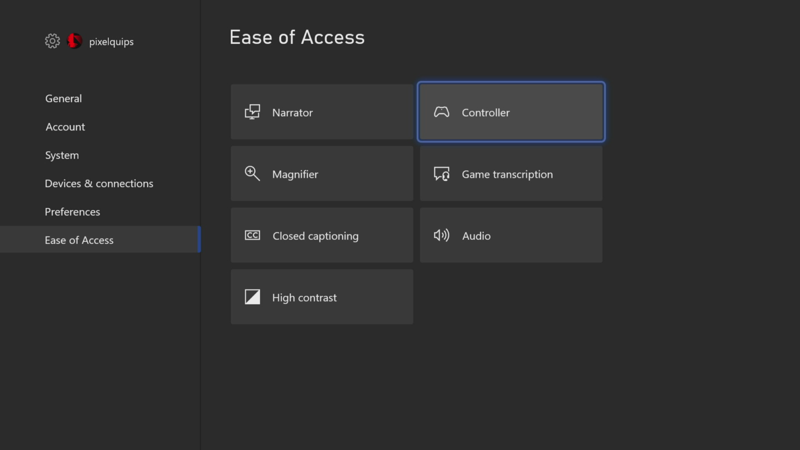Open the pixelquips profile avatar

tap(74, 41)
